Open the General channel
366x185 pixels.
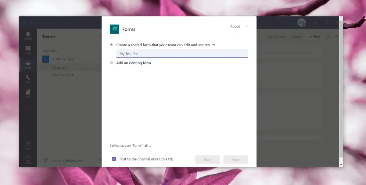coord(58,68)
